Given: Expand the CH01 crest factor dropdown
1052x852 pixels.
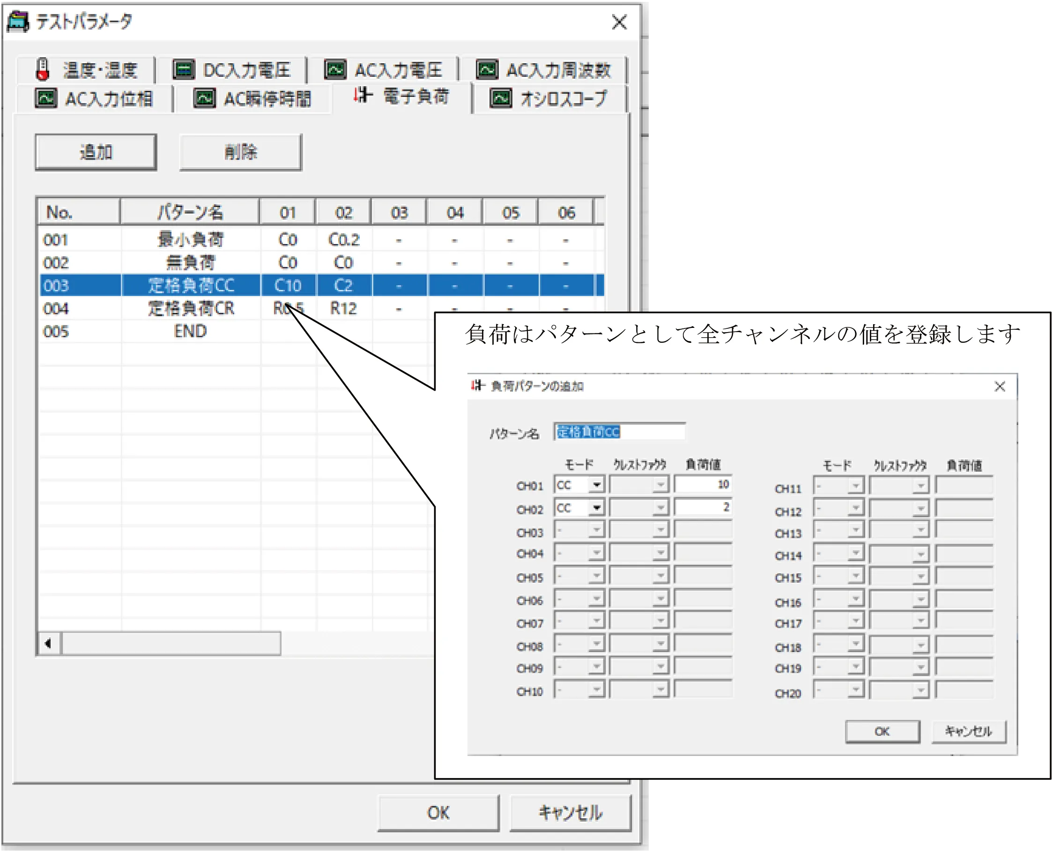Looking at the screenshot, I should 660,485.
